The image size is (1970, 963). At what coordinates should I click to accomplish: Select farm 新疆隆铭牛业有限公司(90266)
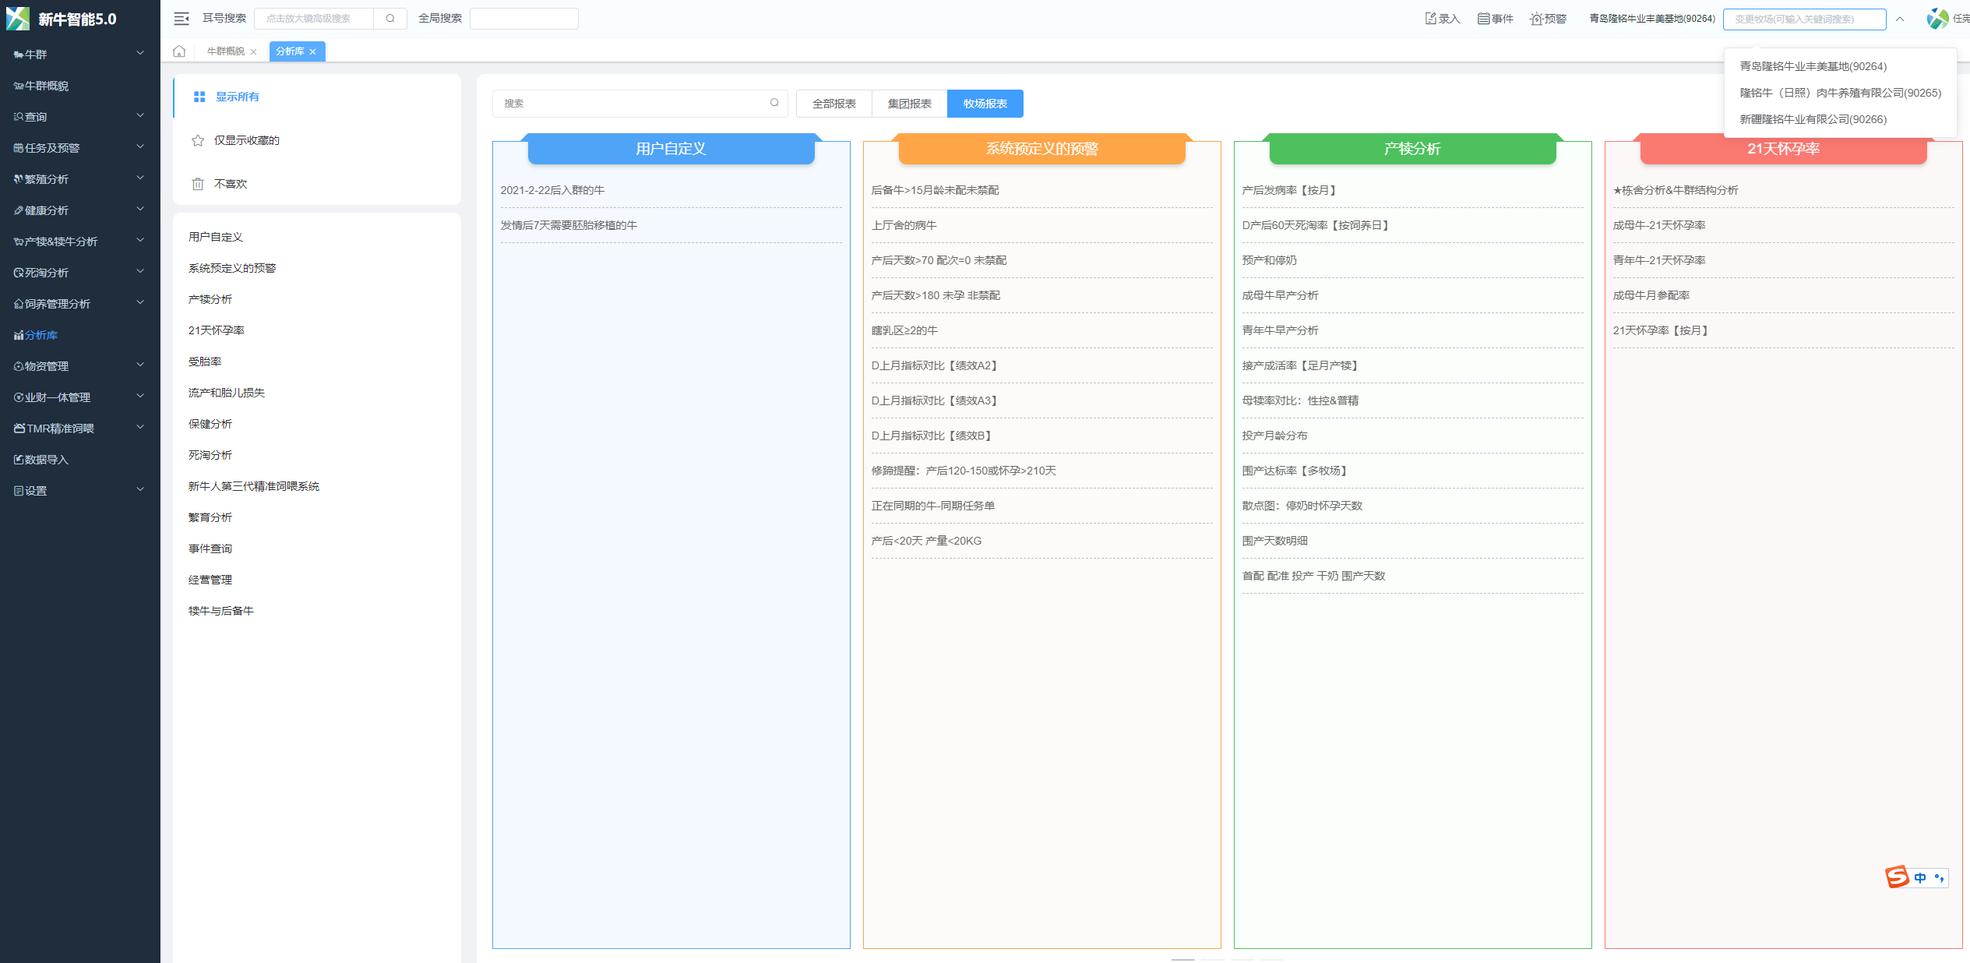tap(1840, 119)
